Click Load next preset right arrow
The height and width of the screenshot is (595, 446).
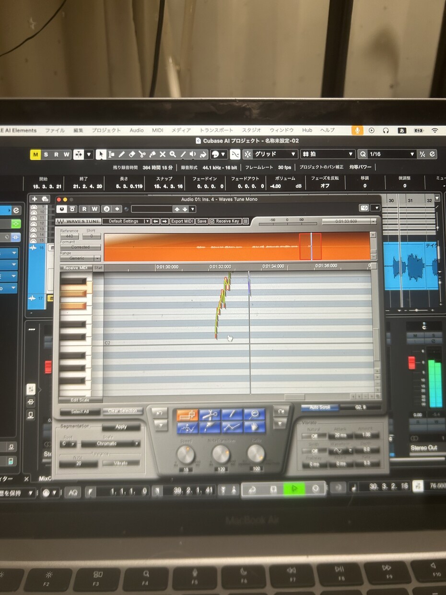coord(164,221)
